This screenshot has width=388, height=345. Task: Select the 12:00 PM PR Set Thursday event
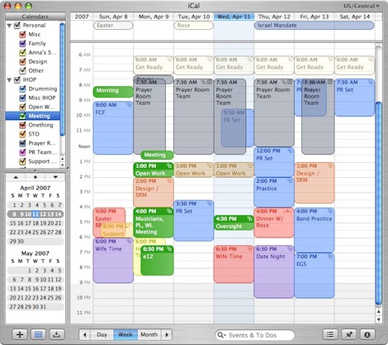coord(274,162)
